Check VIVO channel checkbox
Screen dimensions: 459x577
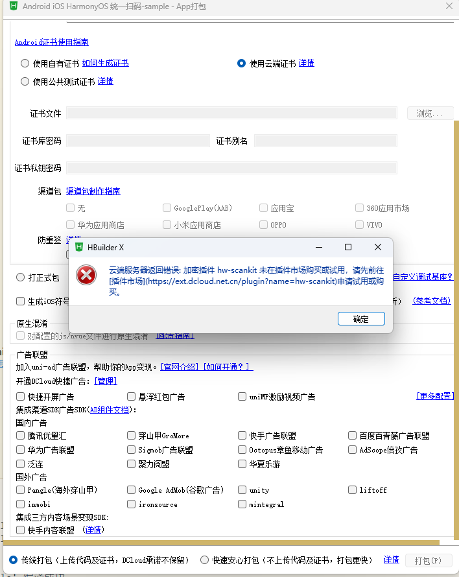(x=359, y=224)
